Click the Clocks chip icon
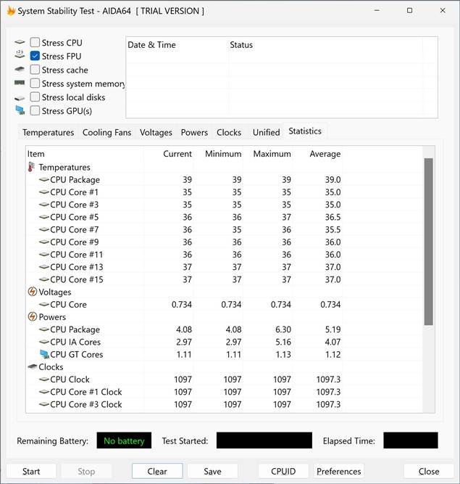This screenshot has width=460, height=484. 32,367
